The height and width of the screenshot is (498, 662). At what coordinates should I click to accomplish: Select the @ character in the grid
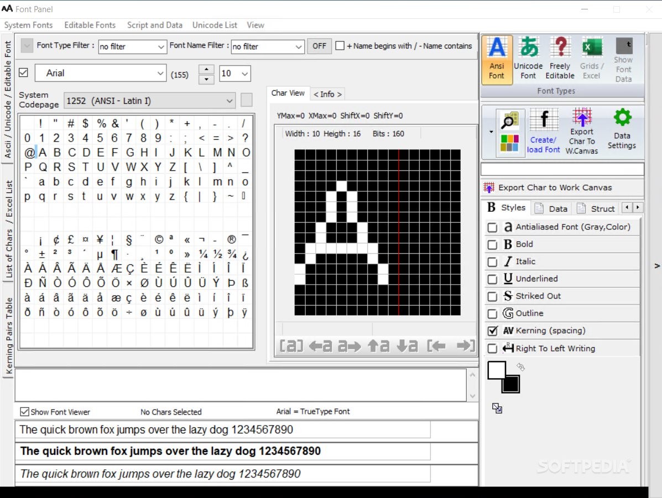(x=29, y=153)
